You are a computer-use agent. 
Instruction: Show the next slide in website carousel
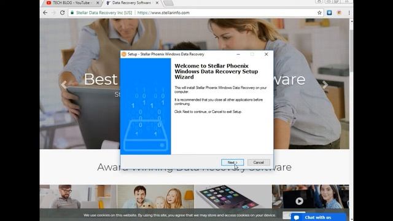point(325,85)
